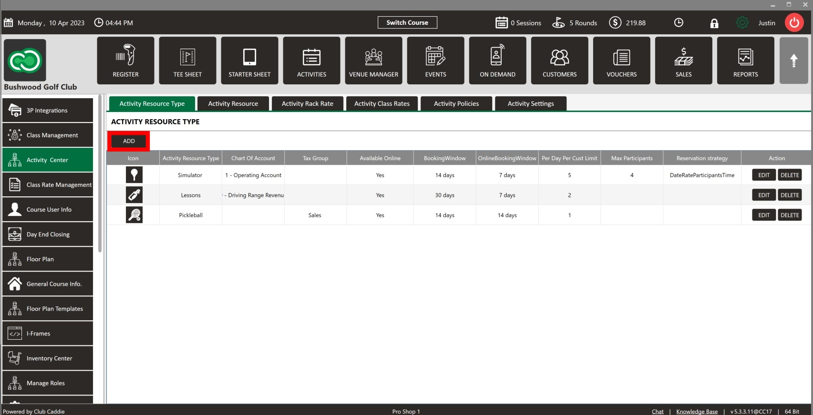Switch to the Activity Settings tab
The width and height of the screenshot is (813, 415).
pyautogui.click(x=531, y=103)
